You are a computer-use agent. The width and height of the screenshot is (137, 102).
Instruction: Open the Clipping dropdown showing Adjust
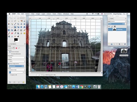[17, 61]
